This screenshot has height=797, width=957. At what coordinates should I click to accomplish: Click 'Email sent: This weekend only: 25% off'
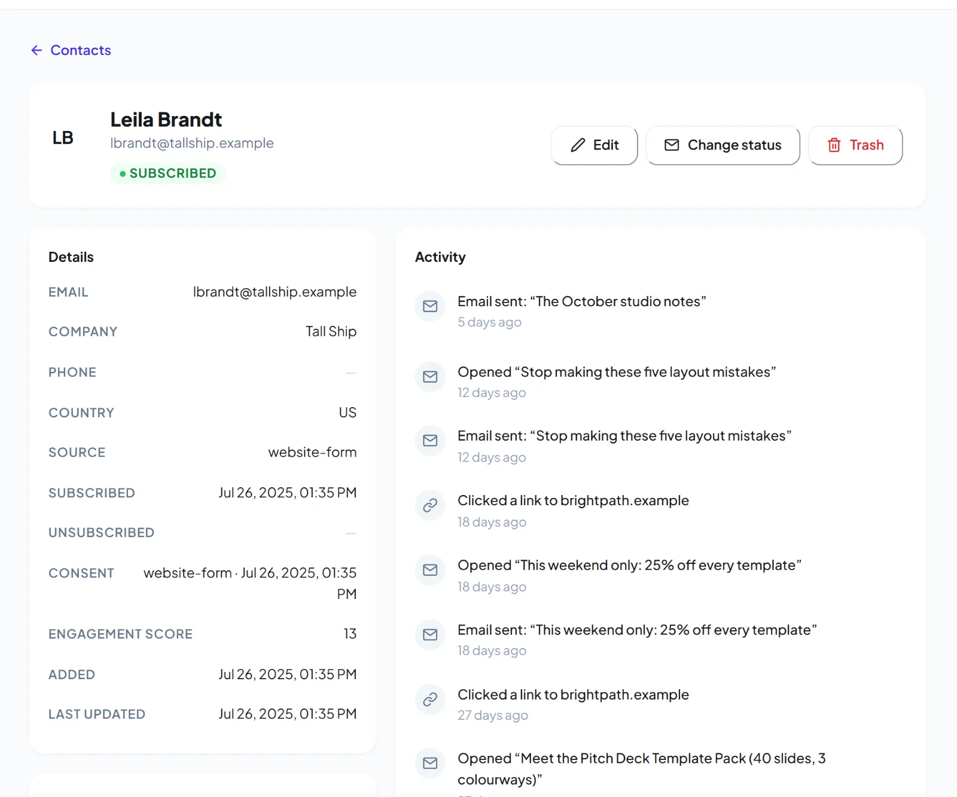pyautogui.click(x=637, y=630)
